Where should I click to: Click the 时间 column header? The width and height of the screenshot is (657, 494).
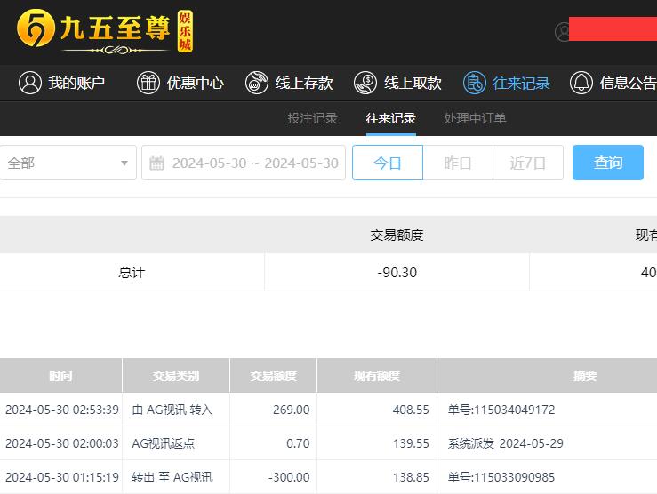(x=60, y=376)
